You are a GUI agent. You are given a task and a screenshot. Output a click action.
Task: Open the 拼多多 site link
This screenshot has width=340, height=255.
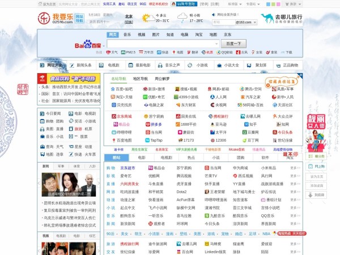[x=154, y=124]
